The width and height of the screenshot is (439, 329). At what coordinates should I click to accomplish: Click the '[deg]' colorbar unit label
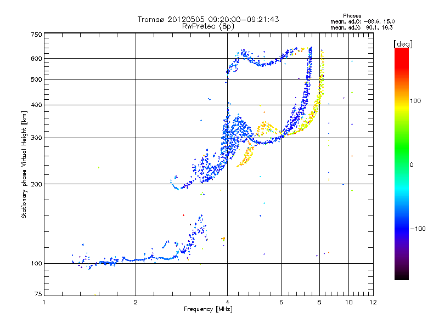pos(403,44)
